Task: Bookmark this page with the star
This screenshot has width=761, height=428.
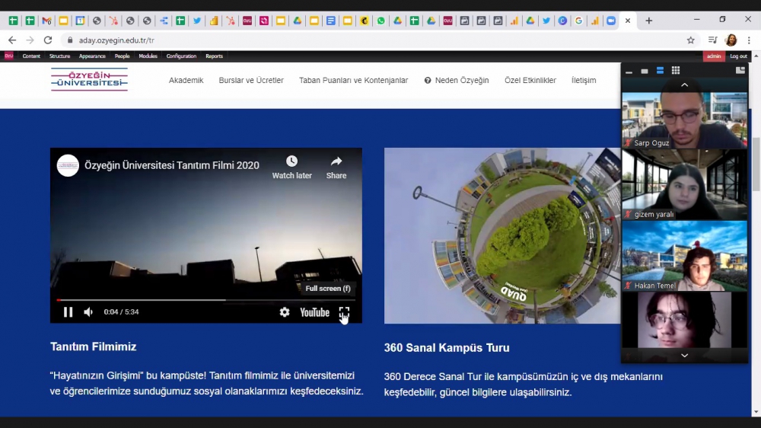Action: pos(691,40)
